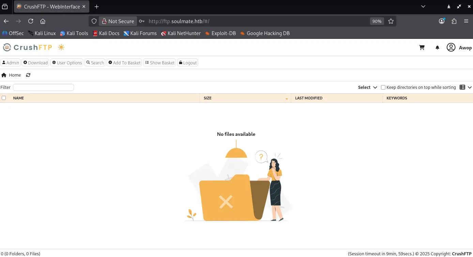The height and width of the screenshot is (257, 473).
Task: Open the browser hamburger menu
Action: coord(466,21)
